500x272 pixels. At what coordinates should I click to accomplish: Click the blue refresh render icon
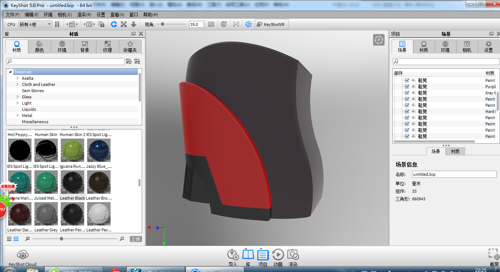pos(114,24)
